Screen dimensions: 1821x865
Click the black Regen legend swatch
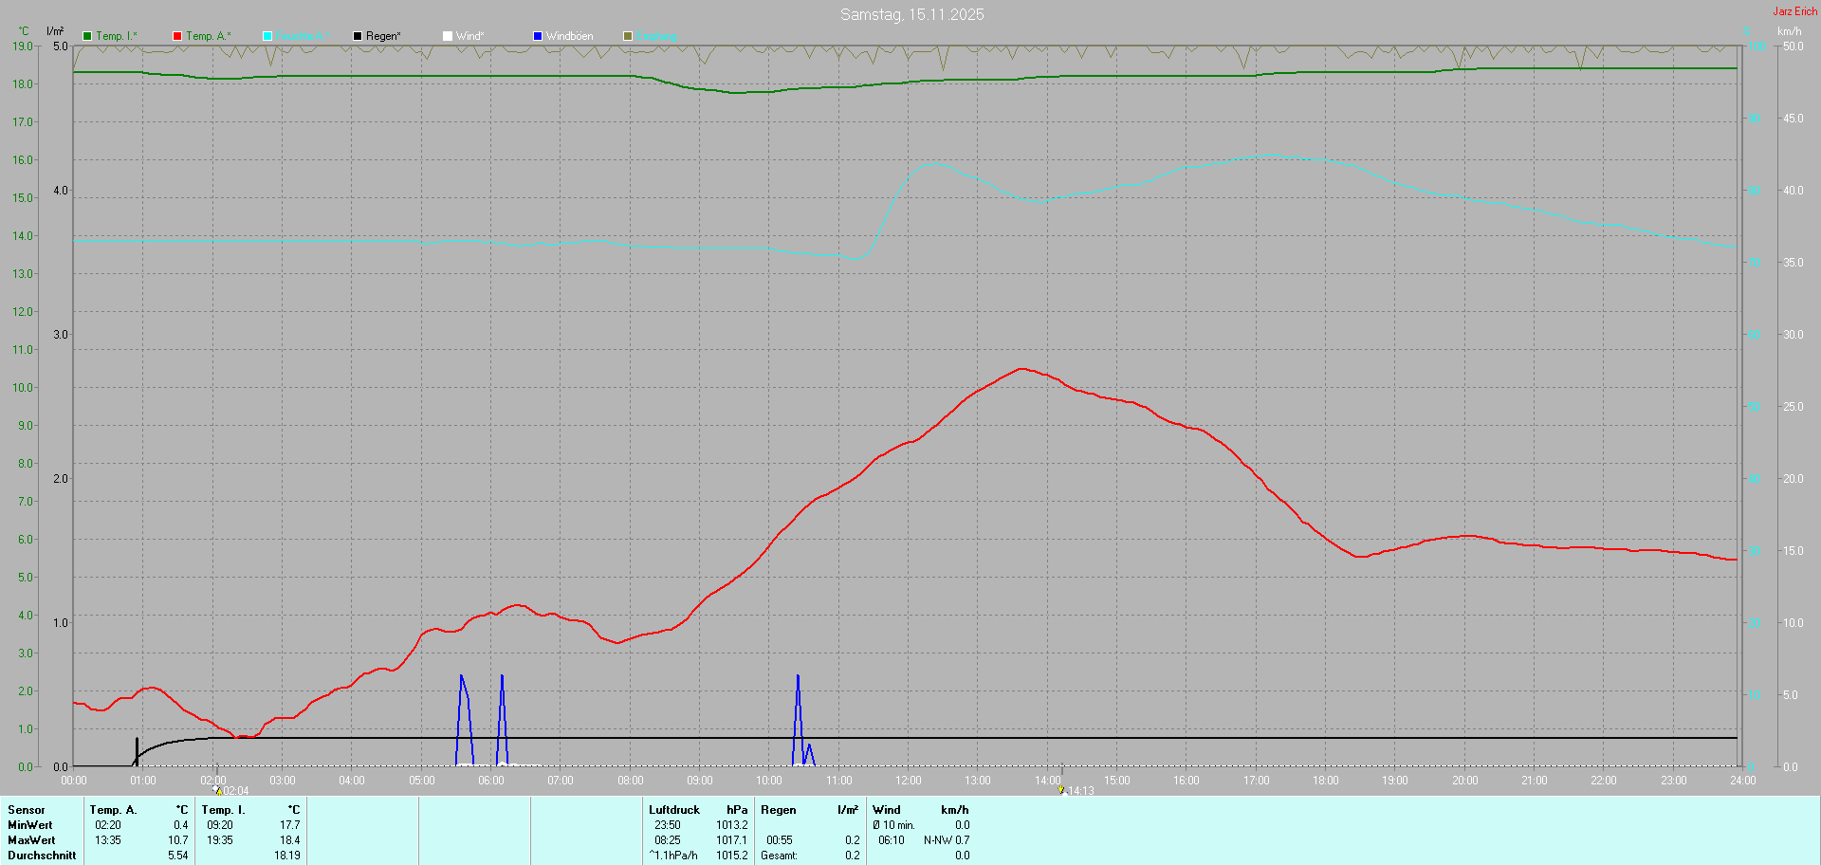pyautogui.click(x=358, y=36)
